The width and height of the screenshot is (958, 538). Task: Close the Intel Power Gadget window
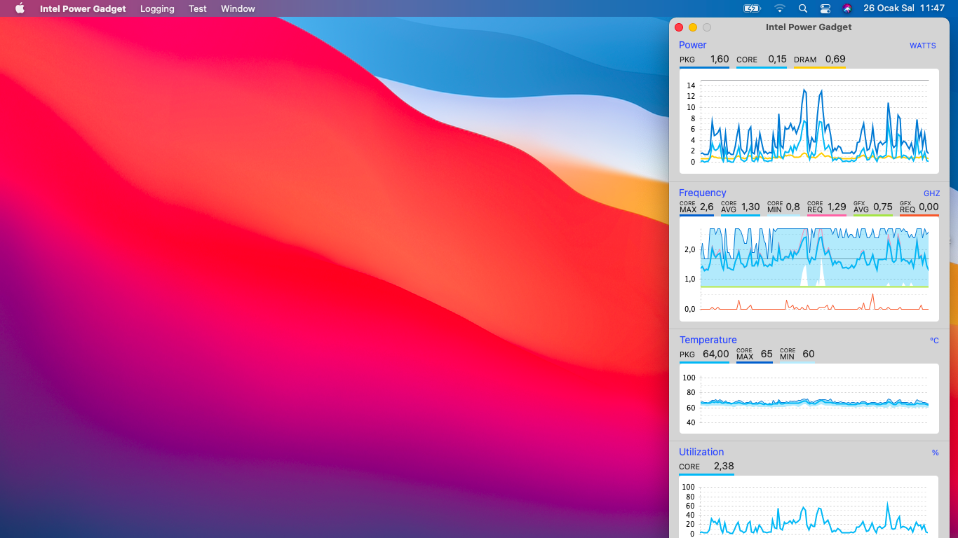coord(679,27)
